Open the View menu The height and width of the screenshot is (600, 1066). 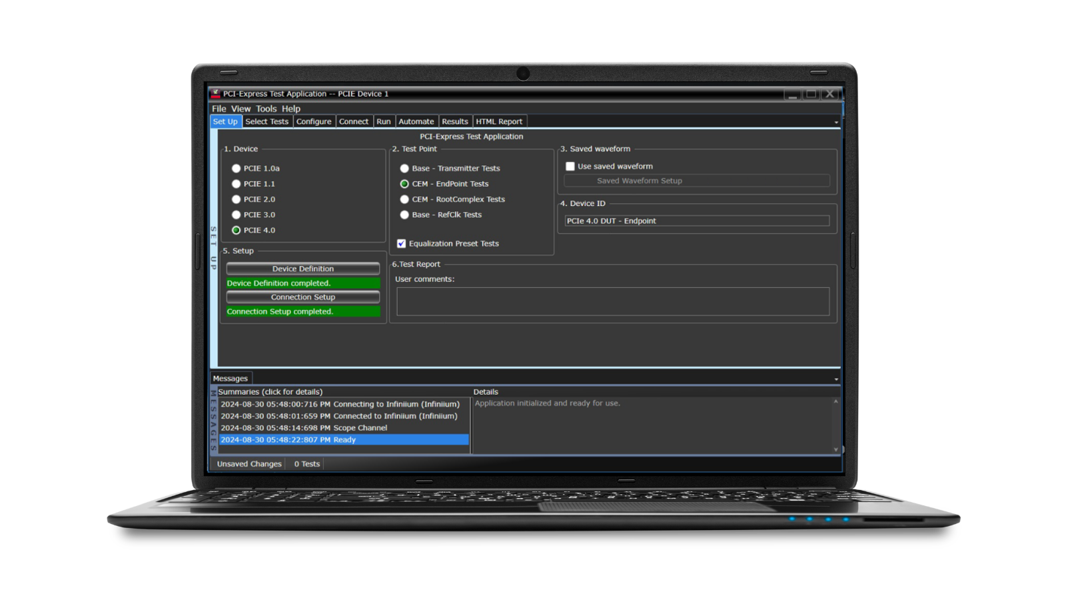pos(241,109)
